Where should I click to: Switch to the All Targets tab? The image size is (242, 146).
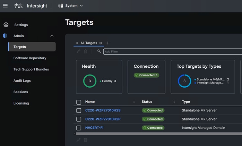pyautogui.click(x=89, y=43)
